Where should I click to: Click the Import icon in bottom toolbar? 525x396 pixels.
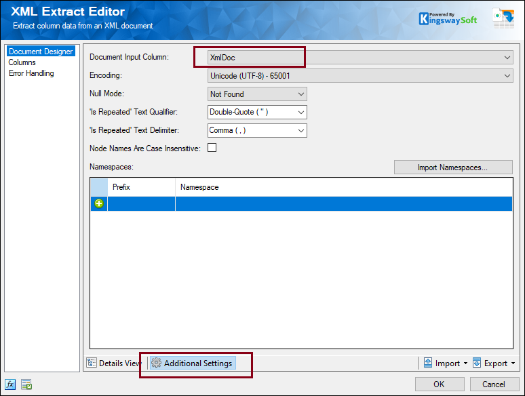(x=428, y=363)
